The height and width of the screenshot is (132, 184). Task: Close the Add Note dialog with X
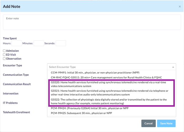[x=180, y=6]
